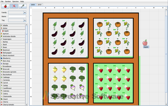The width and height of the screenshot is (168, 106).
Task: Expand the Tag dropdown arrow
Action: (25, 20)
